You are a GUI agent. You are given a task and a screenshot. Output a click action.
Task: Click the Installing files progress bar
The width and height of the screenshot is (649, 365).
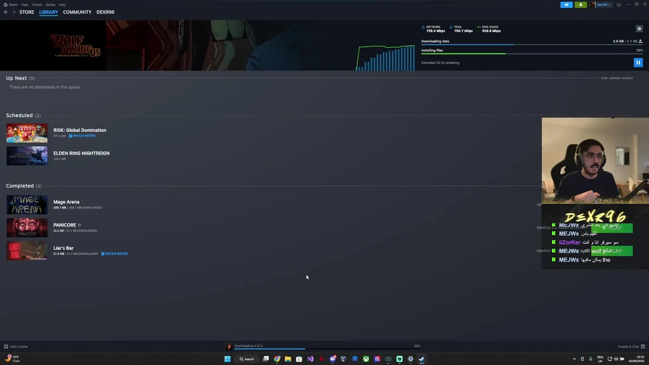point(532,54)
